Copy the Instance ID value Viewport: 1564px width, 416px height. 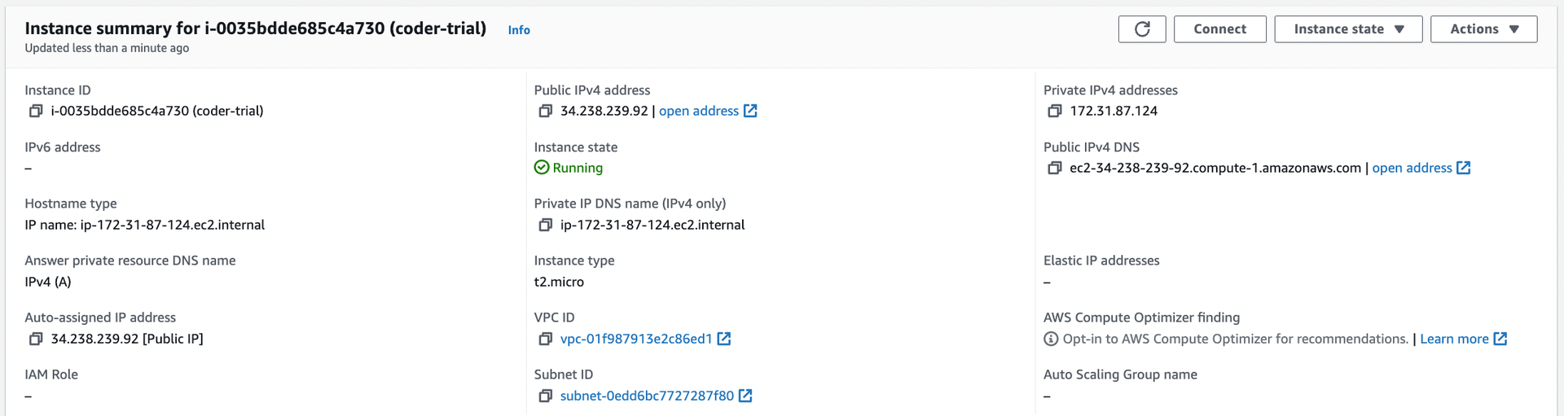[x=36, y=111]
